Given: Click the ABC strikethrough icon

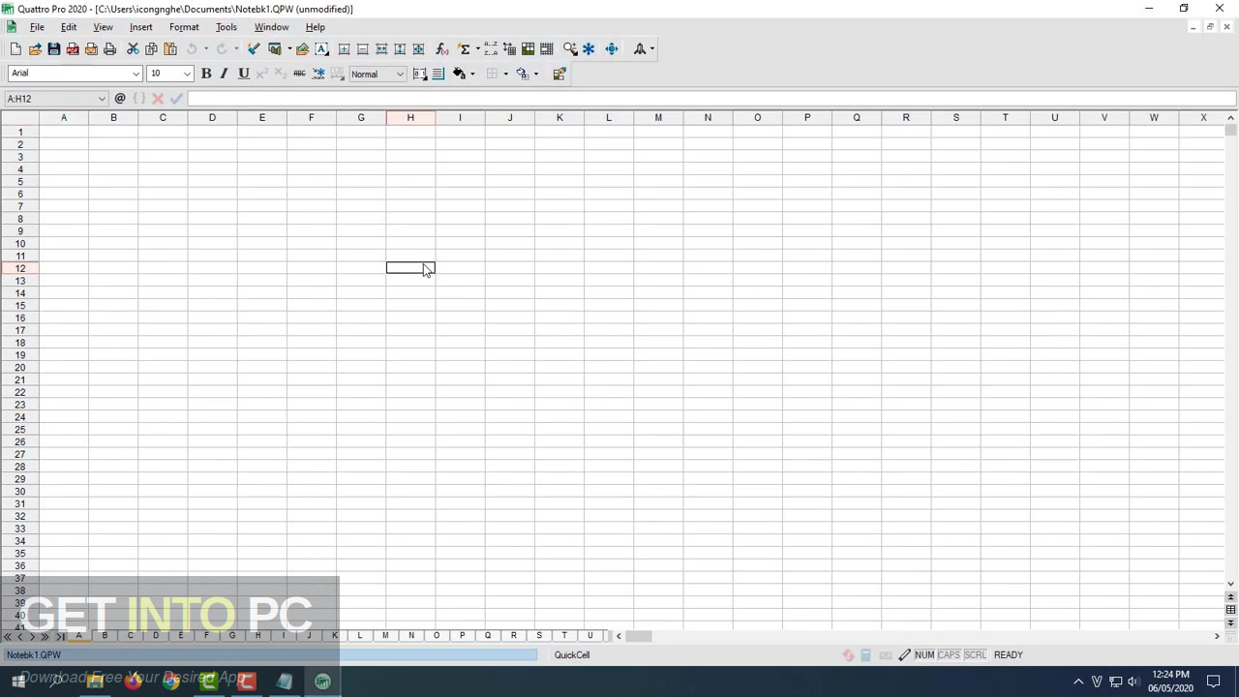Looking at the screenshot, I should (x=299, y=74).
